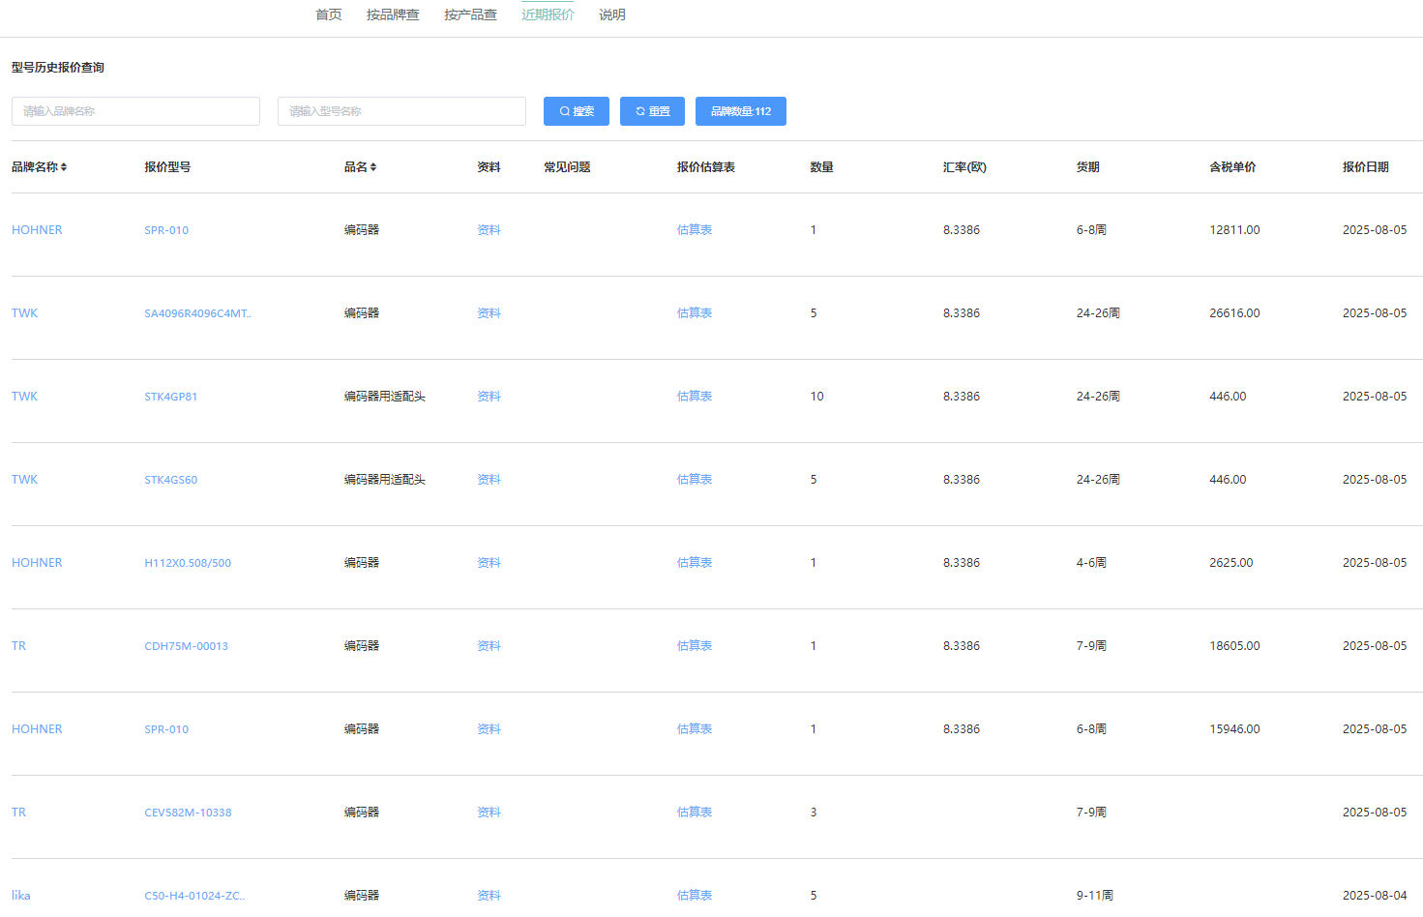Open the 说明 tab

click(611, 15)
